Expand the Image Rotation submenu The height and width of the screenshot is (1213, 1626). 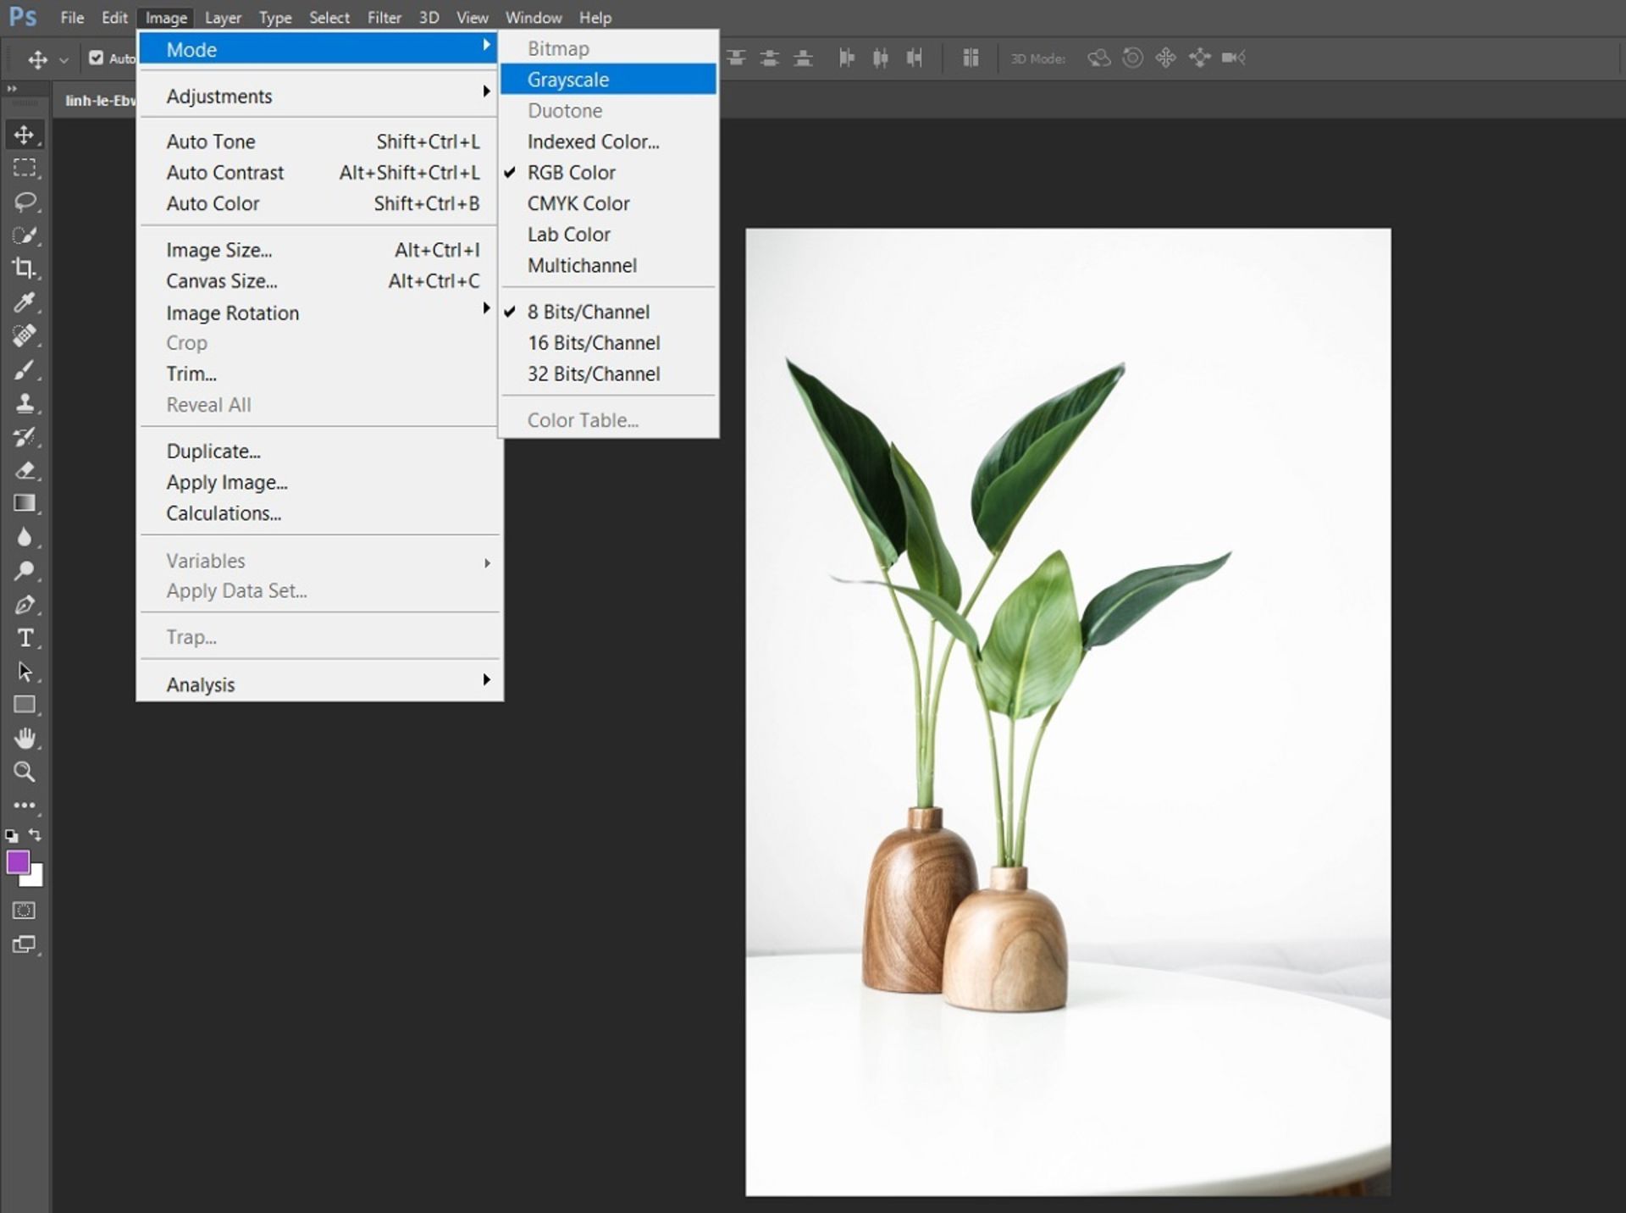pos(232,313)
